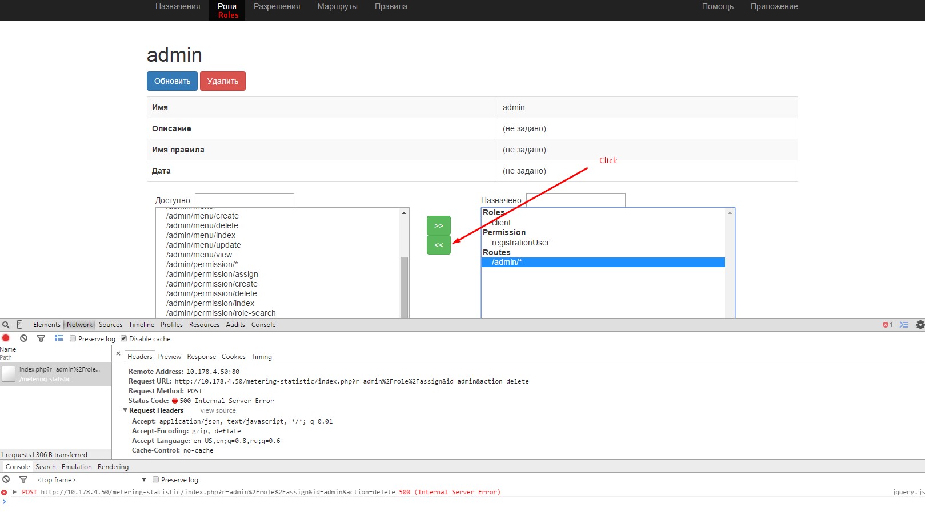Select /admin/* in assigned list

click(x=603, y=263)
